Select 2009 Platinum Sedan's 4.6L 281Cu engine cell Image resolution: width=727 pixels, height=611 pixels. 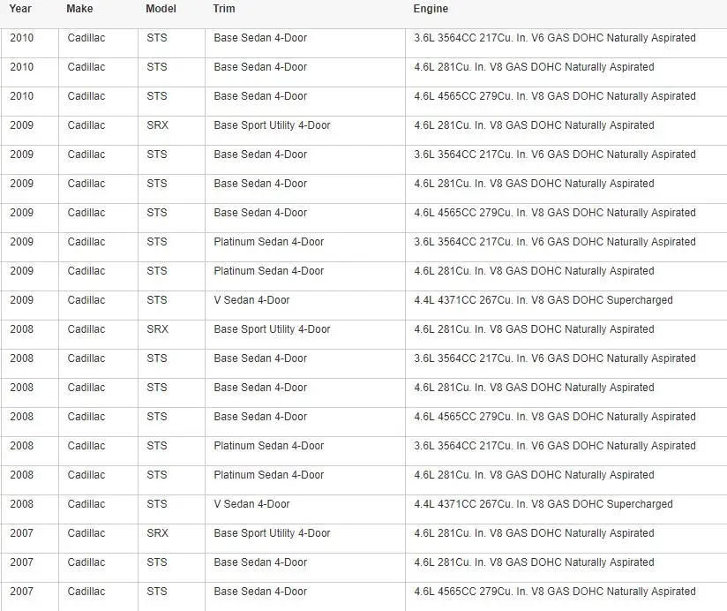pos(534,271)
